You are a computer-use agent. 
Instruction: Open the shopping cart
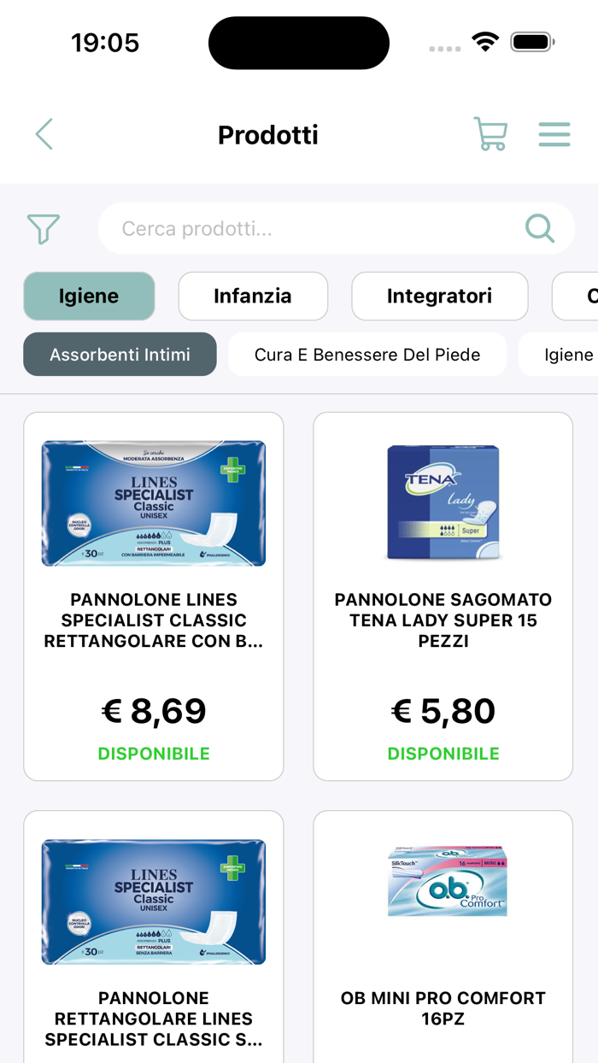[x=490, y=134]
